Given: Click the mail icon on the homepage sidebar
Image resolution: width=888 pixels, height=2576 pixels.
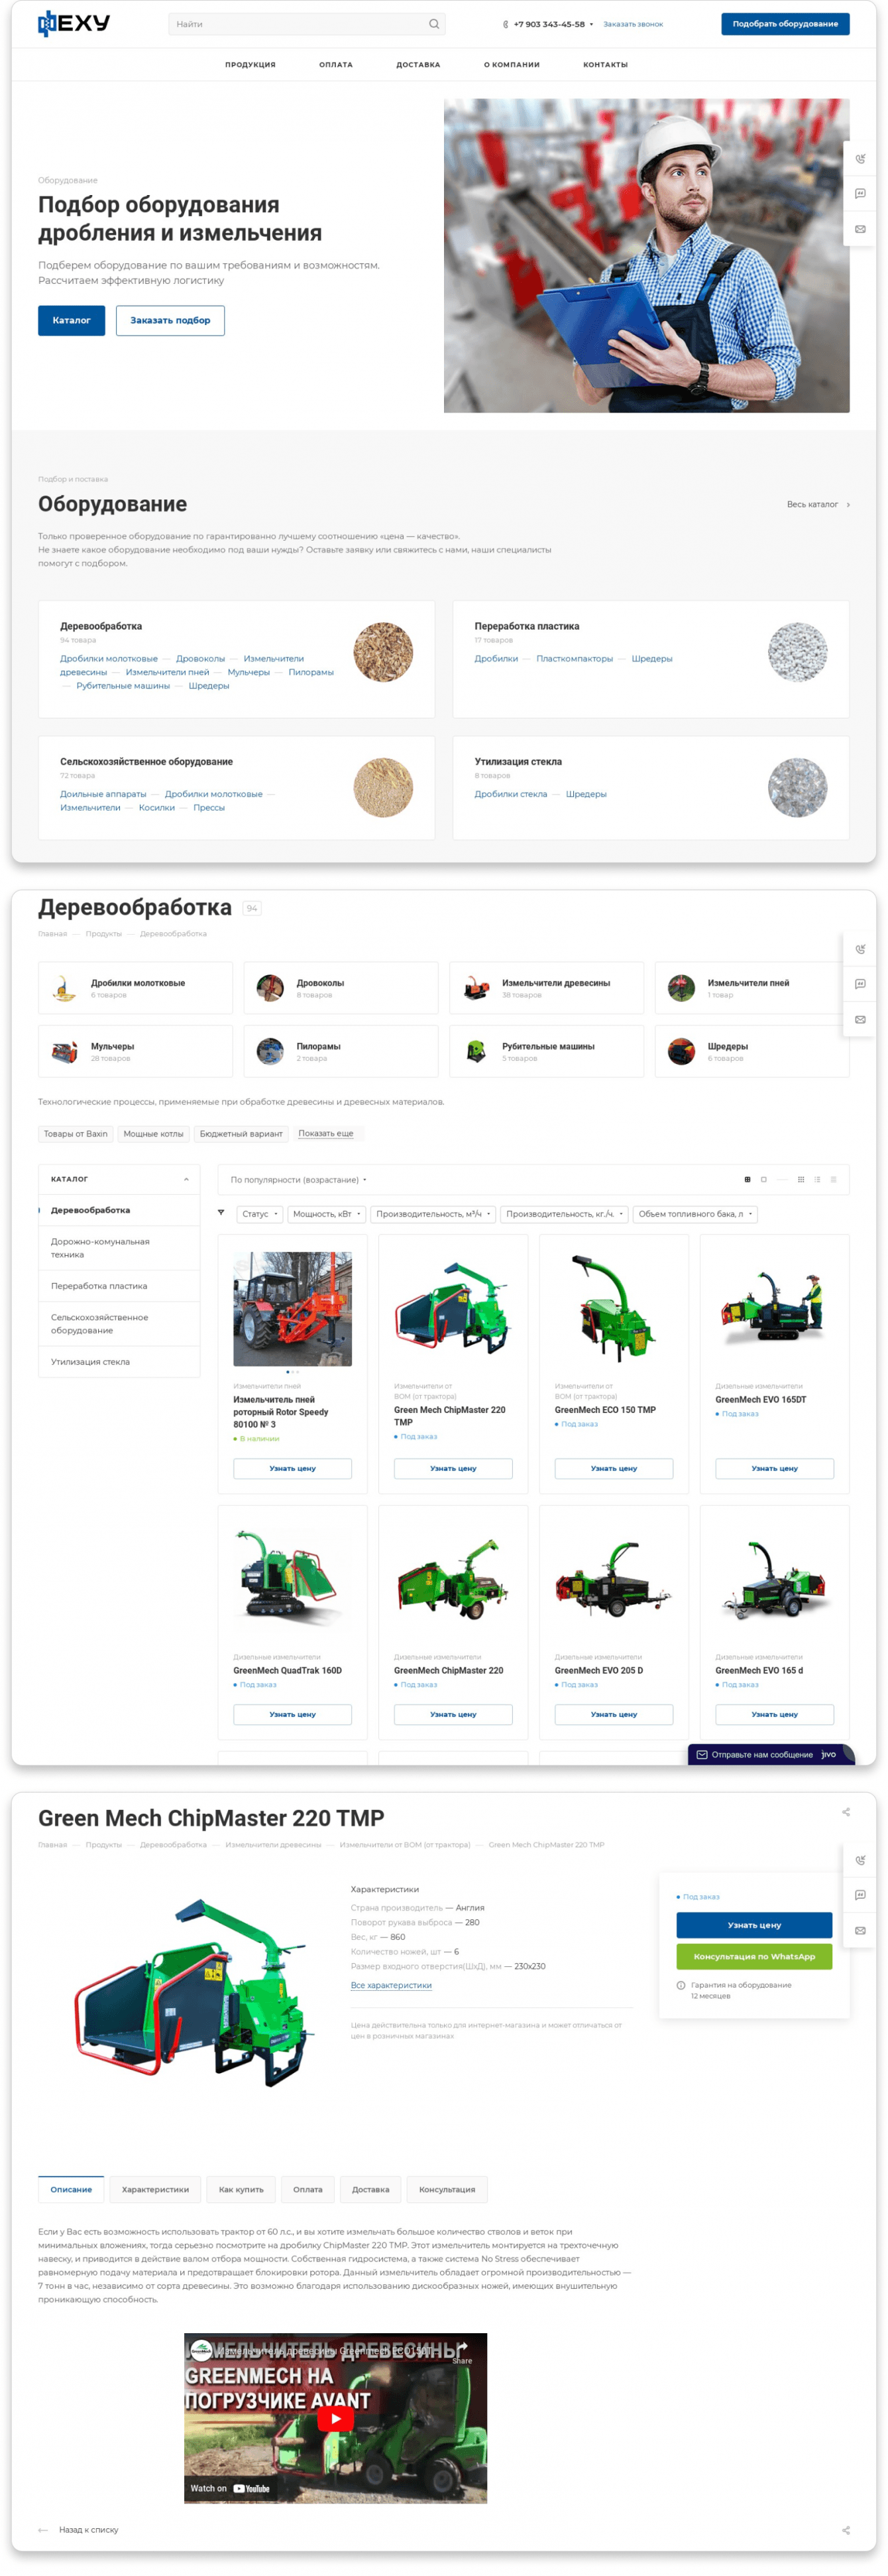Looking at the screenshot, I should click(x=860, y=229).
